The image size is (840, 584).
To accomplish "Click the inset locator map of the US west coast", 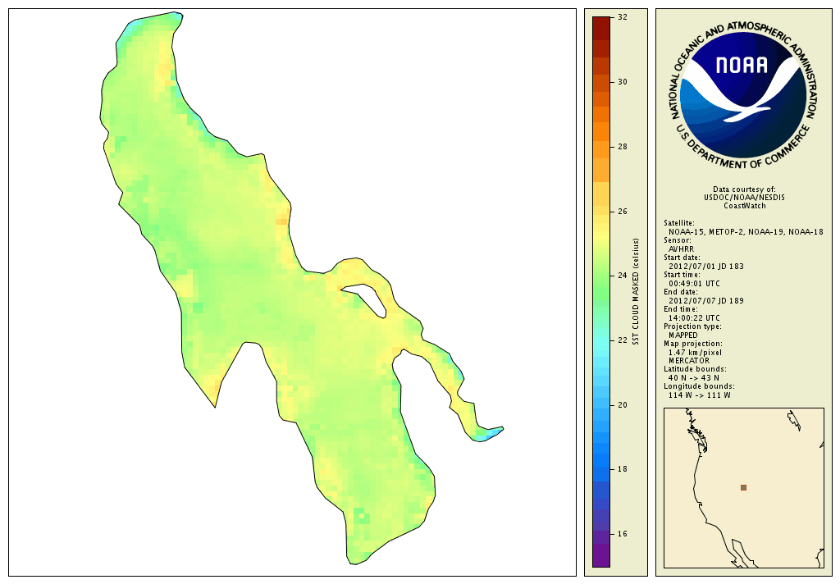I will pyautogui.click(x=743, y=487).
